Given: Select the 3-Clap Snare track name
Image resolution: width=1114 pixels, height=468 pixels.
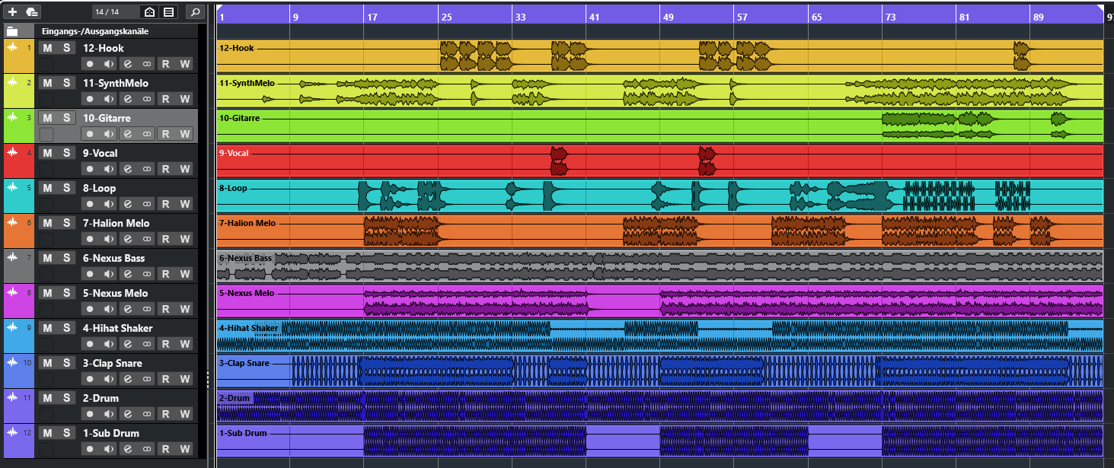Looking at the screenshot, I should (x=113, y=363).
